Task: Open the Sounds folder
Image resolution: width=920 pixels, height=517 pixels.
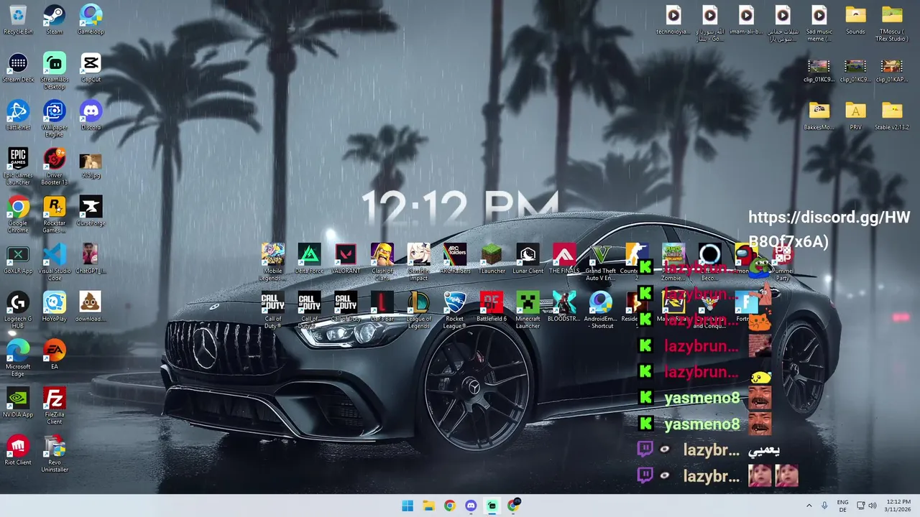Action: point(855,19)
